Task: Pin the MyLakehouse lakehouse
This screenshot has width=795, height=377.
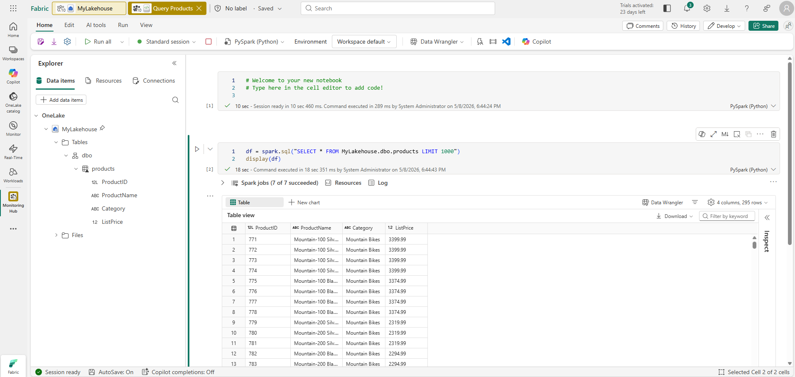Action: [102, 128]
